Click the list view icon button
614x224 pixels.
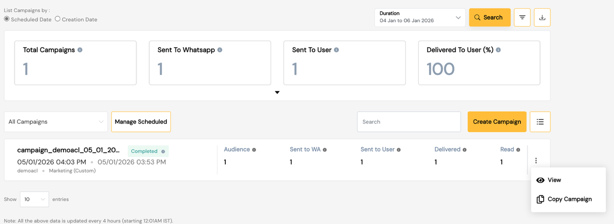(540, 122)
